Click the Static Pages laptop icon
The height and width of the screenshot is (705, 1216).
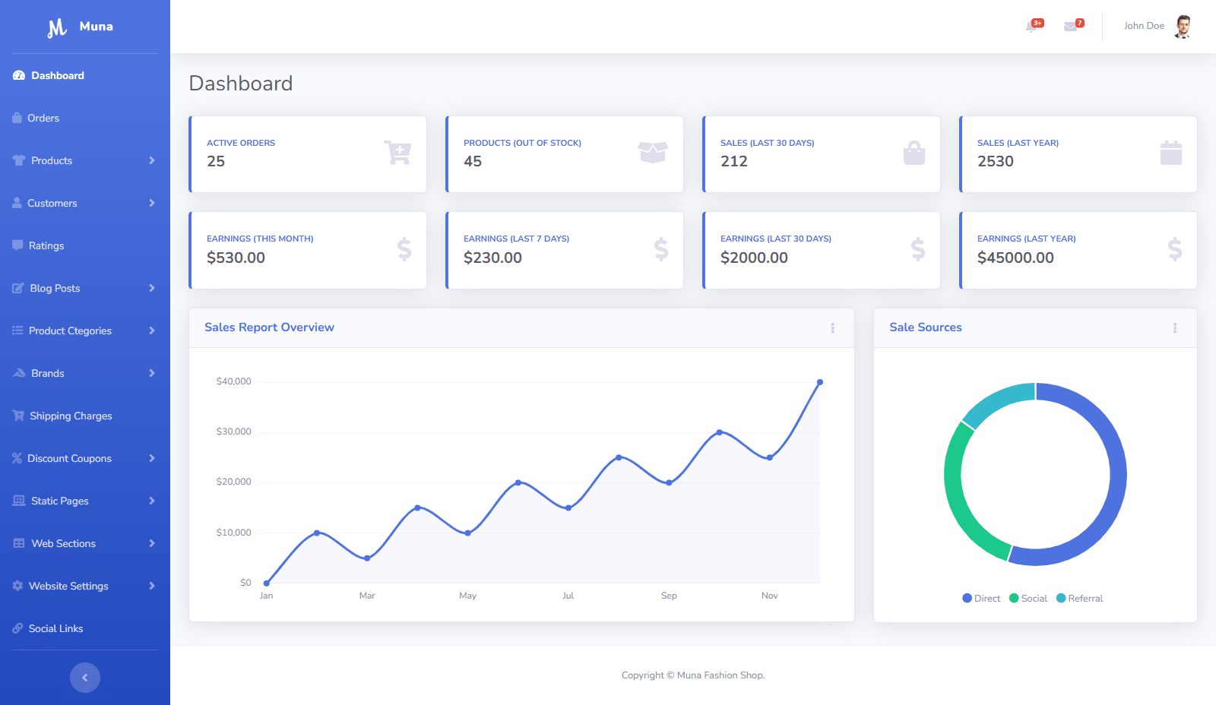pos(19,501)
